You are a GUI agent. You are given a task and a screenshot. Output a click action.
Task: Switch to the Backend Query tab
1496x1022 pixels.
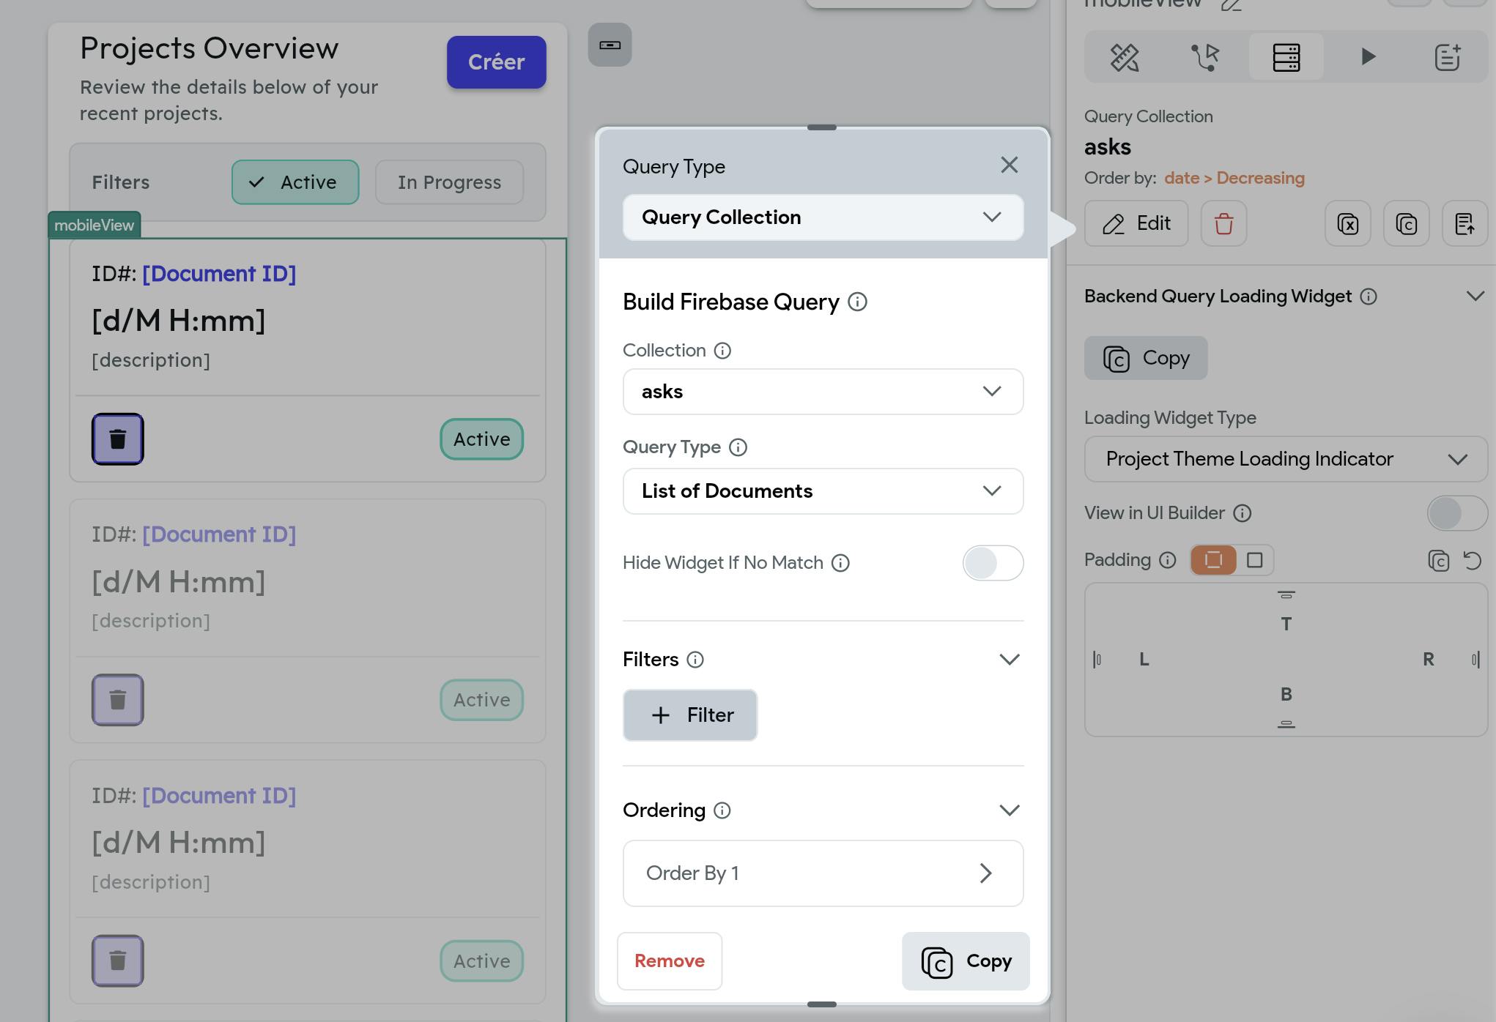(1286, 57)
